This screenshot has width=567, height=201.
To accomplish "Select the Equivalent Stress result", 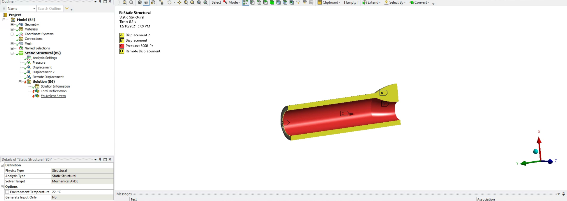I will [53, 96].
